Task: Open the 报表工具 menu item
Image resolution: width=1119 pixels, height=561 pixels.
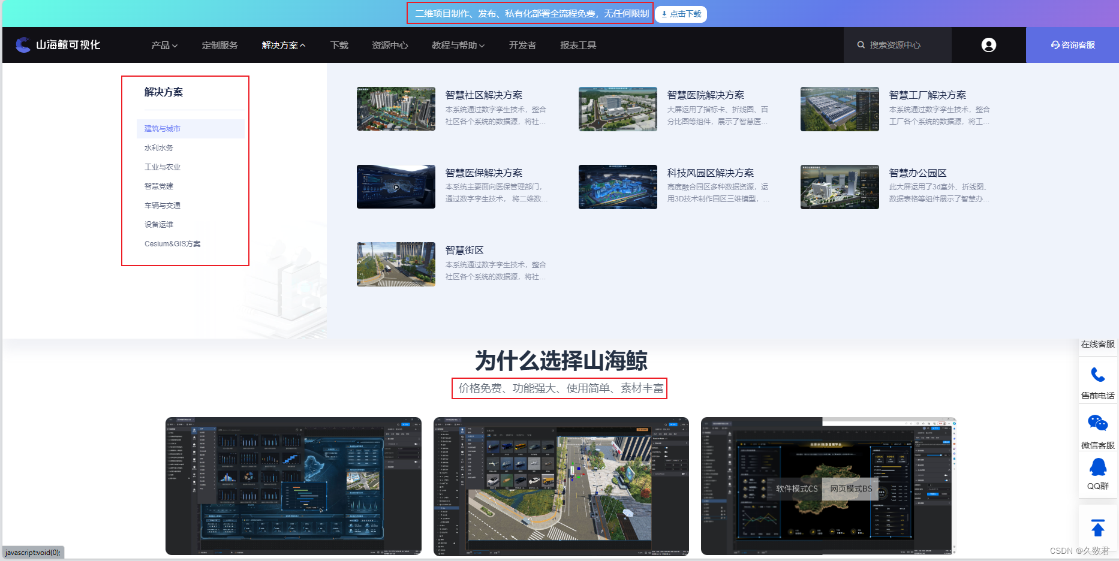Action: pyautogui.click(x=578, y=46)
